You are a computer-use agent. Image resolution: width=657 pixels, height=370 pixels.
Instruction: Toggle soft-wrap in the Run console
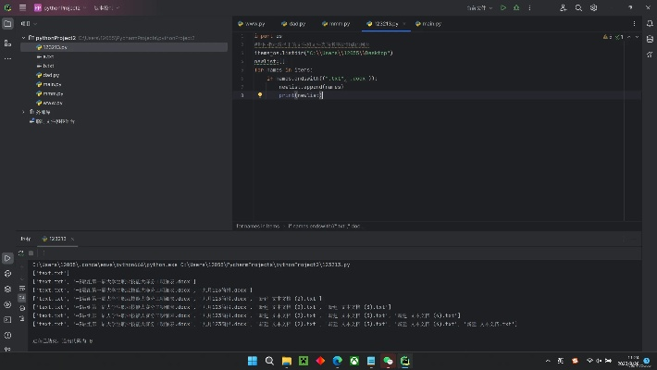click(21, 288)
